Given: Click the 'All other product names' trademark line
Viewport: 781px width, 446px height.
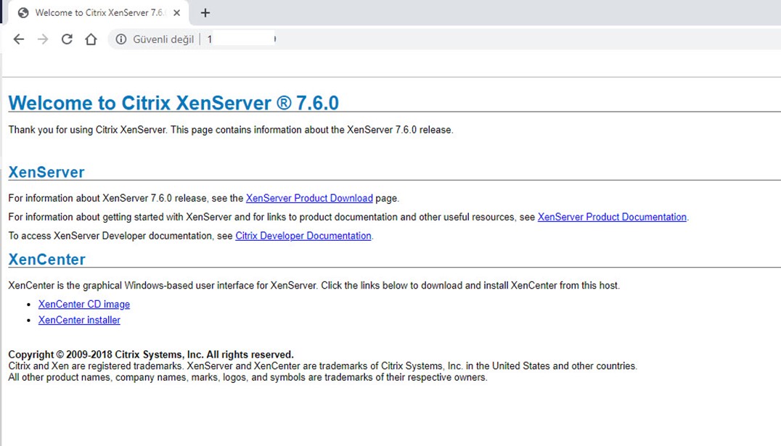Looking at the screenshot, I should click(x=248, y=377).
